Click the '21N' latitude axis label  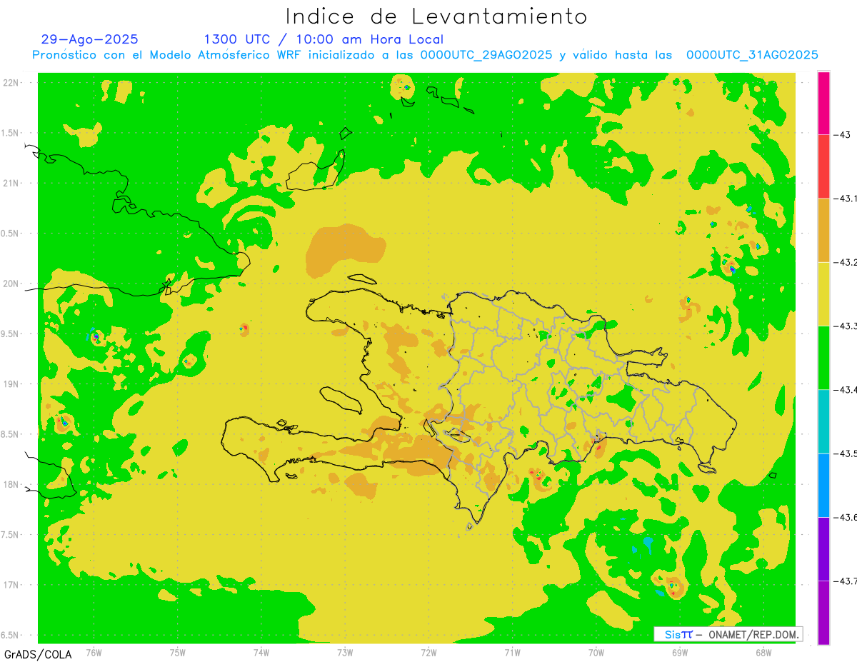point(11,183)
